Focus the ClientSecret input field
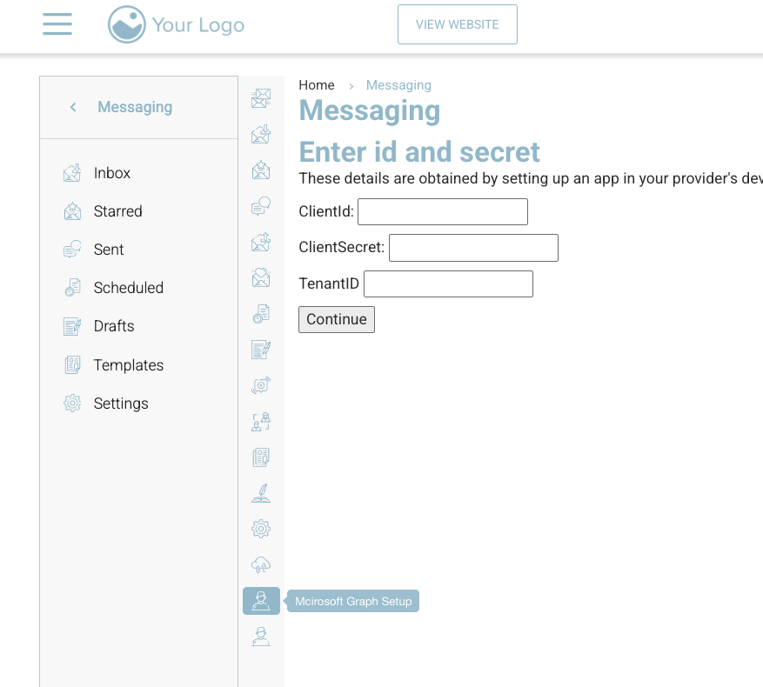This screenshot has width=763, height=687. [473, 248]
